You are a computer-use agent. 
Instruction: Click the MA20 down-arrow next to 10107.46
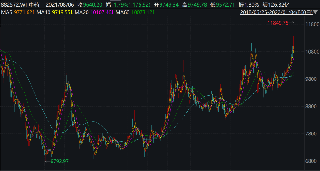point(112,12)
